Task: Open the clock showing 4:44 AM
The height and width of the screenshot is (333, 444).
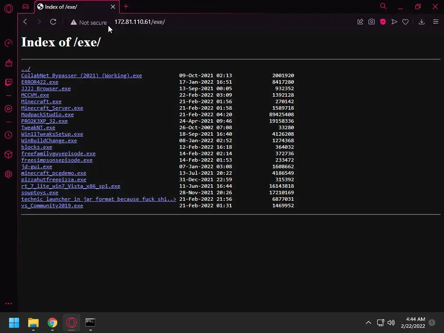Action: pyautogui.click(x=413, y=323)
